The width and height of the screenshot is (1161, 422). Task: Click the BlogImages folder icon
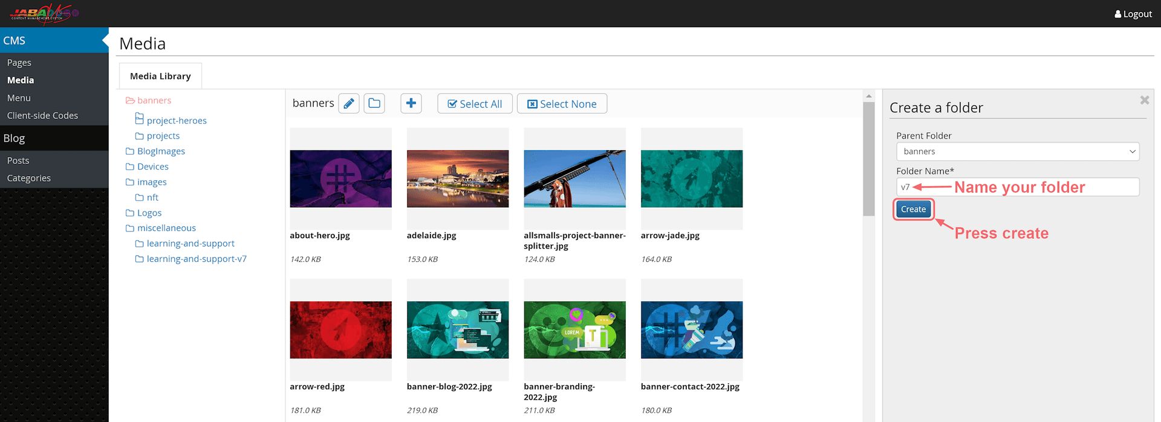(130, 151)
